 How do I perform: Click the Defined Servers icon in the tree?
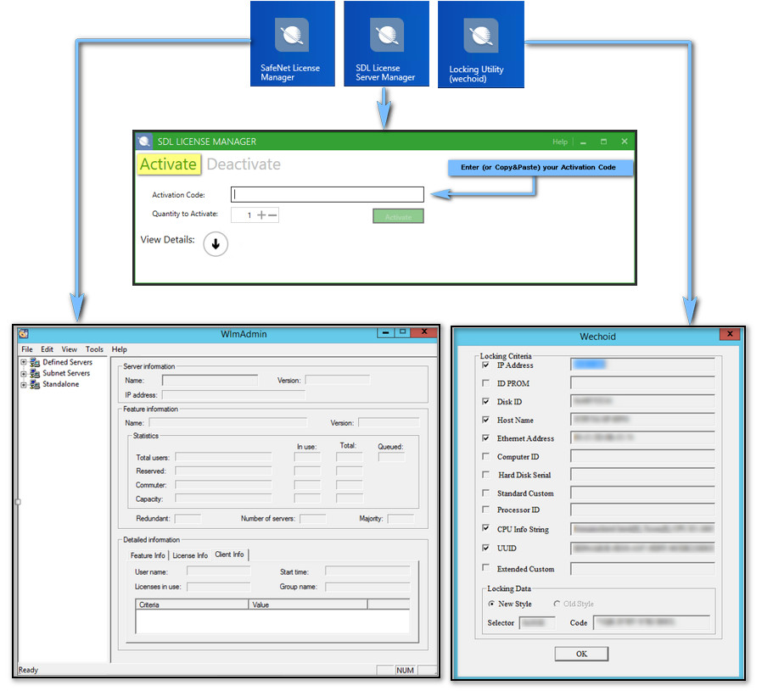pyautogui.click(x=35, y=362)
